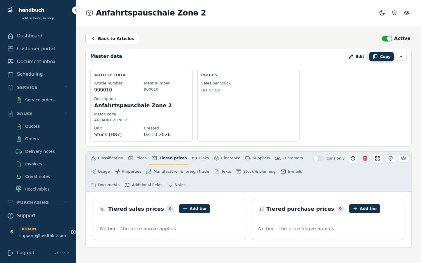Add tier to Tiered purchase prices
Image resolution: width=421 pixels, height=263 pixels.
pyautogui.click(x=365, y=209)
